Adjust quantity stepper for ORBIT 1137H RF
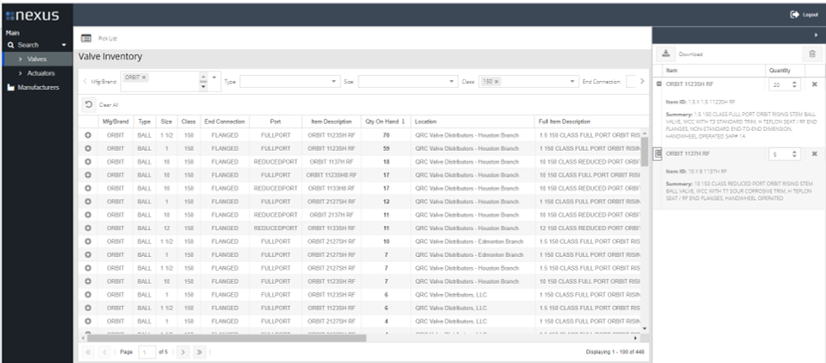The height and width of the screenshot is (363, 826). [x=795, y=153]
